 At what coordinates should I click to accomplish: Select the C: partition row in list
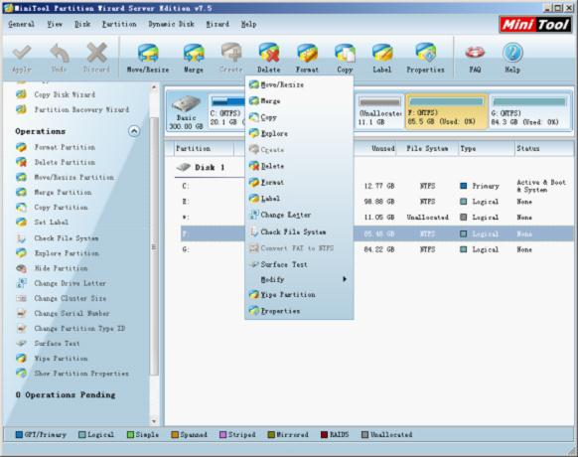coord(376,186)
